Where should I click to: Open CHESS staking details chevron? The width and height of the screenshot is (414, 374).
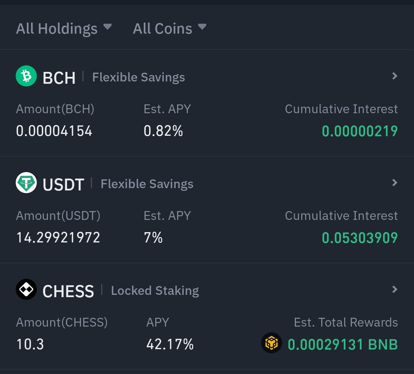pyautogui.click(x=395, y=289)
